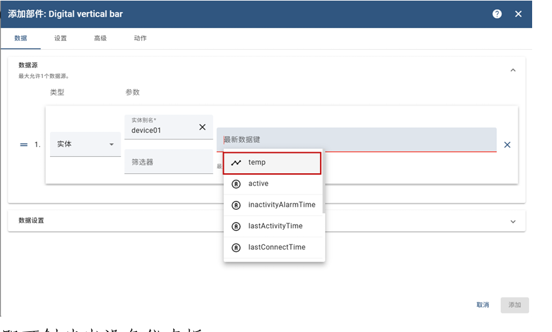Choose inactivityAlarmTime from the list
Image resolution: width=552 pixels, height=332 pixels.
[273, 205]
